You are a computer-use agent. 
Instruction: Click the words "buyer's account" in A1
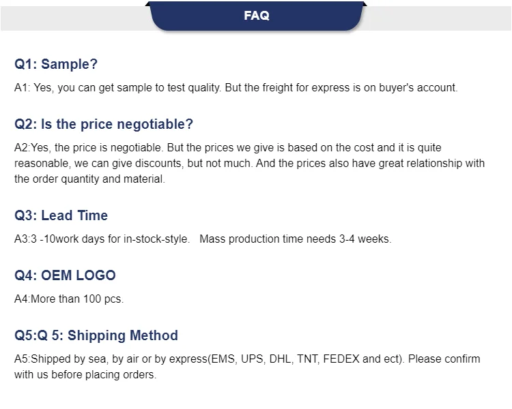[418, 88]
